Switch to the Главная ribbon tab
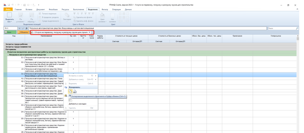Image resolution: width=304 pixels, height=133 pixels. [x=18, y=9]
